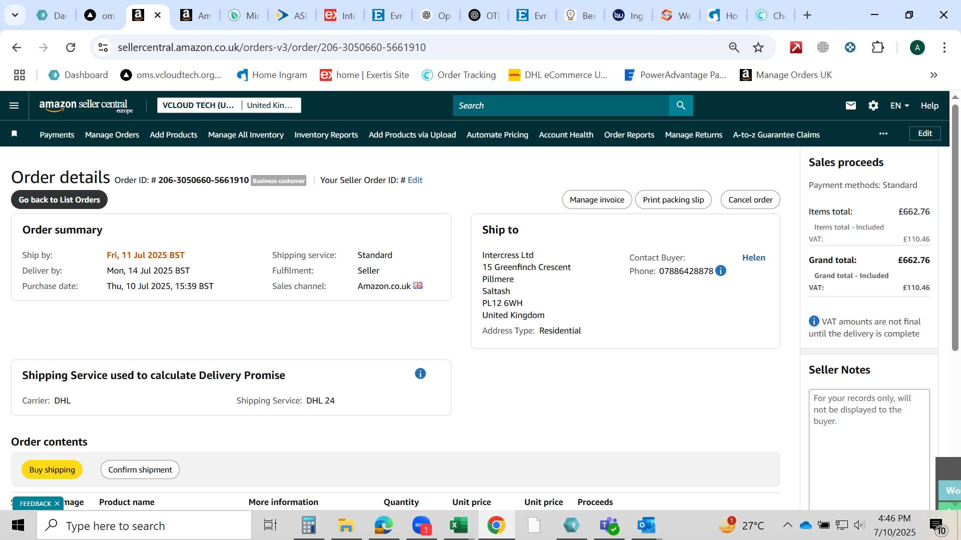Image resolution: width=961 pixels, height=540 pixels.
Task: Open the more options ellipsis in the nav bar
Action: click(x=883, y=133)
